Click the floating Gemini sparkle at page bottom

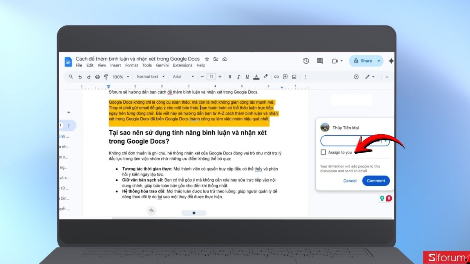click(193, 213)
